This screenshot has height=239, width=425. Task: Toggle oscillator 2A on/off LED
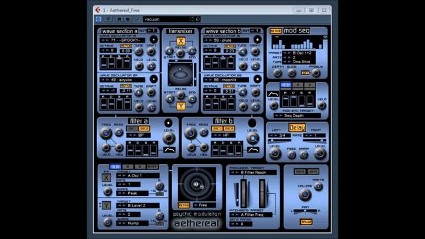pyautogui.click(x=153, y=79)
